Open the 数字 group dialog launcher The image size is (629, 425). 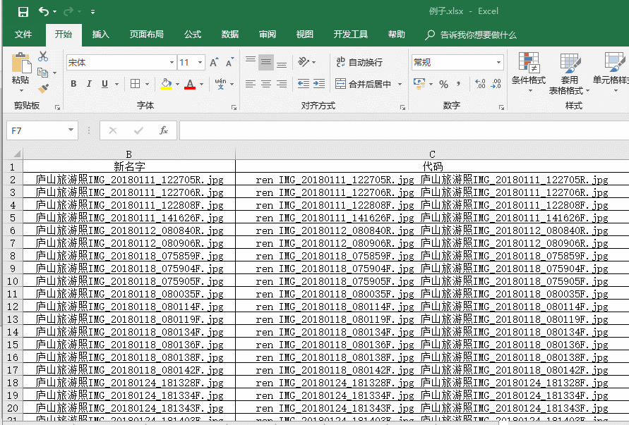tap(501, 107)
